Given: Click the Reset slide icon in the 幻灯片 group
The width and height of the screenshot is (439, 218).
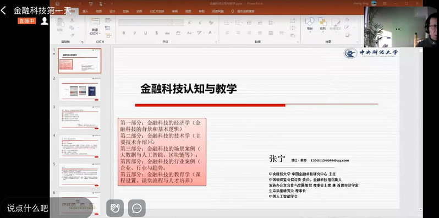Looking at the screenshot, I should tap(107, 28).
